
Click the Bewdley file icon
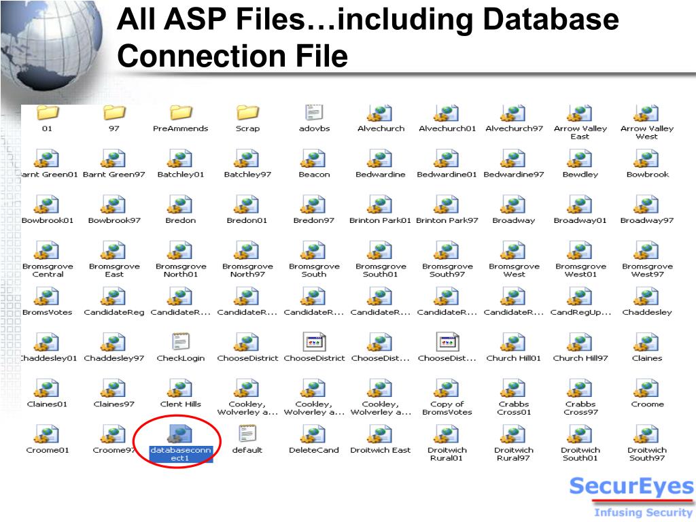point(580,159)
